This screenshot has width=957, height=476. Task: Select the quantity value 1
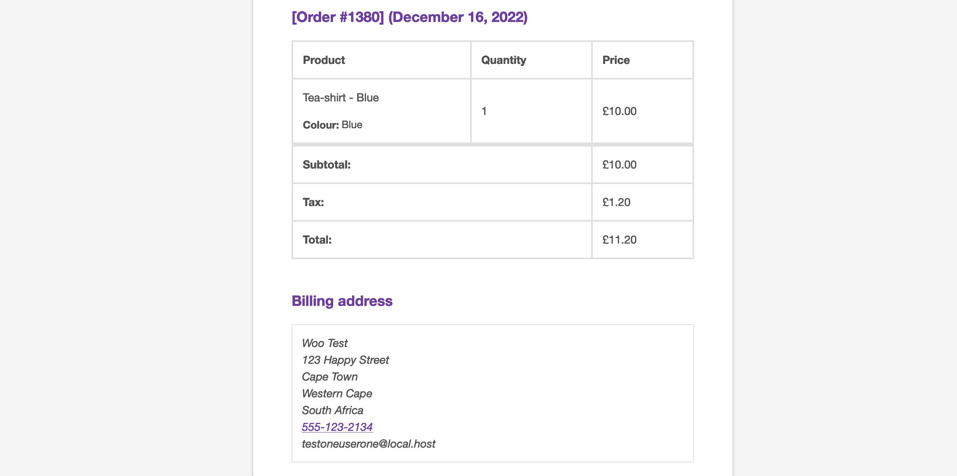tap(484, 111)
